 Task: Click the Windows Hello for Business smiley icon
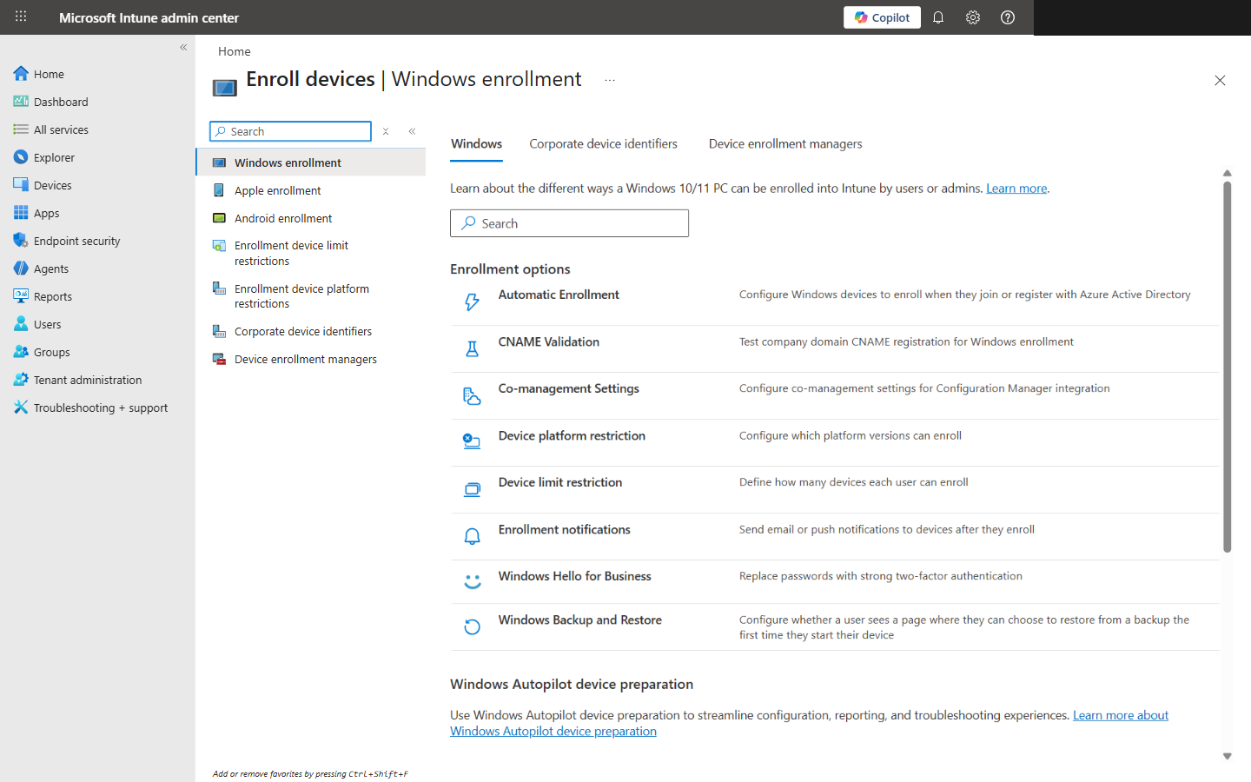[472, 580]
